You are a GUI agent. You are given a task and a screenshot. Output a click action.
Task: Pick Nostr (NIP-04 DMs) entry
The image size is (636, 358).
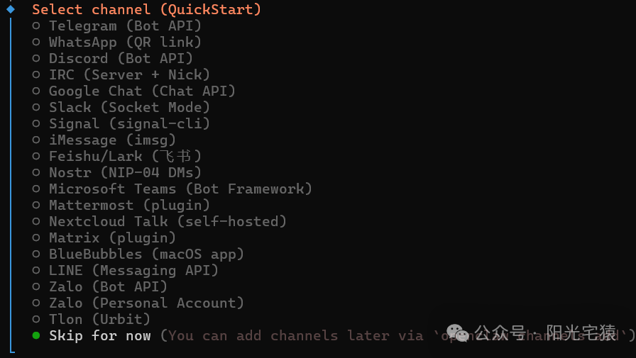[x=117, y=172]
